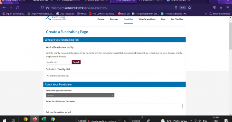This screenshot has width=232, height=122.
Task: Open the For Charities menu
Action: [177, 19]
